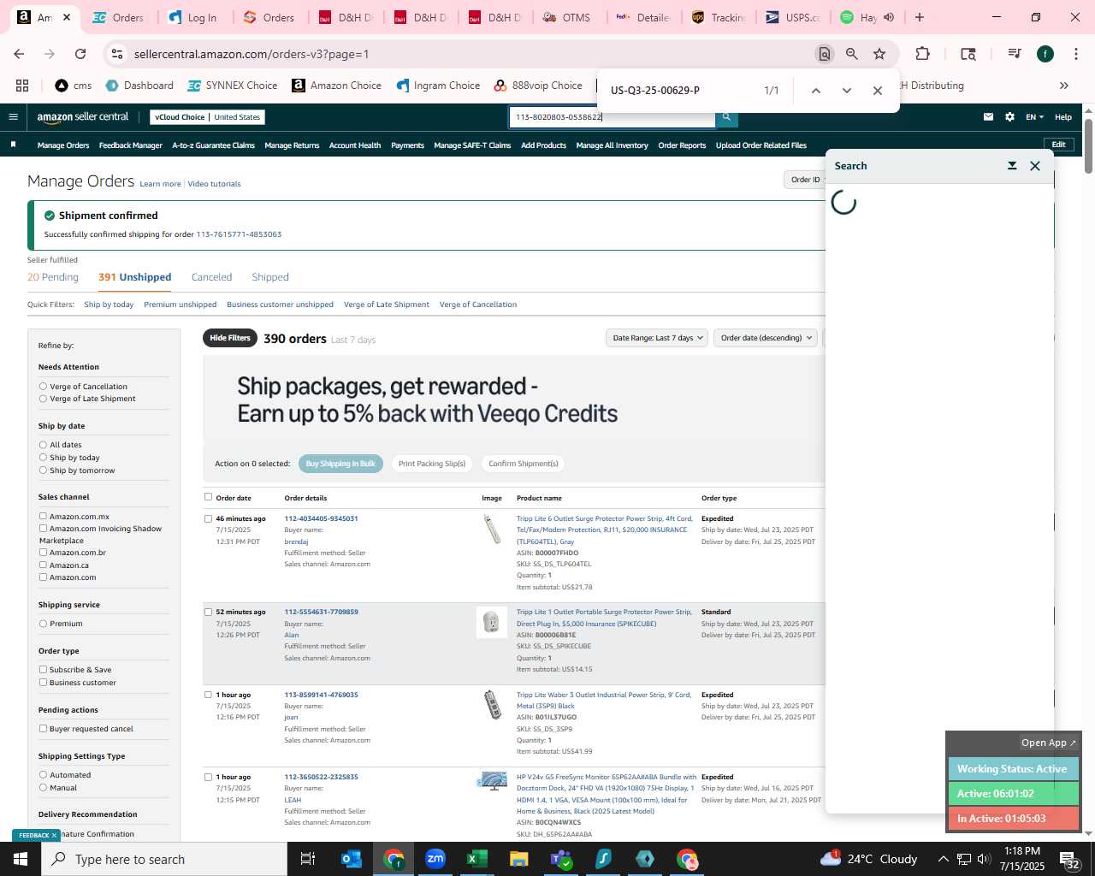Select the Verge of Late Shipment radio filter
Screen dimensions: 1095x876
click(x=43, y=399)
